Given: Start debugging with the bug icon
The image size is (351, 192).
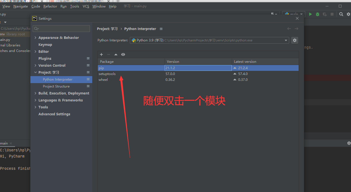Looking at the screenshot, I should tap(318, 14).
